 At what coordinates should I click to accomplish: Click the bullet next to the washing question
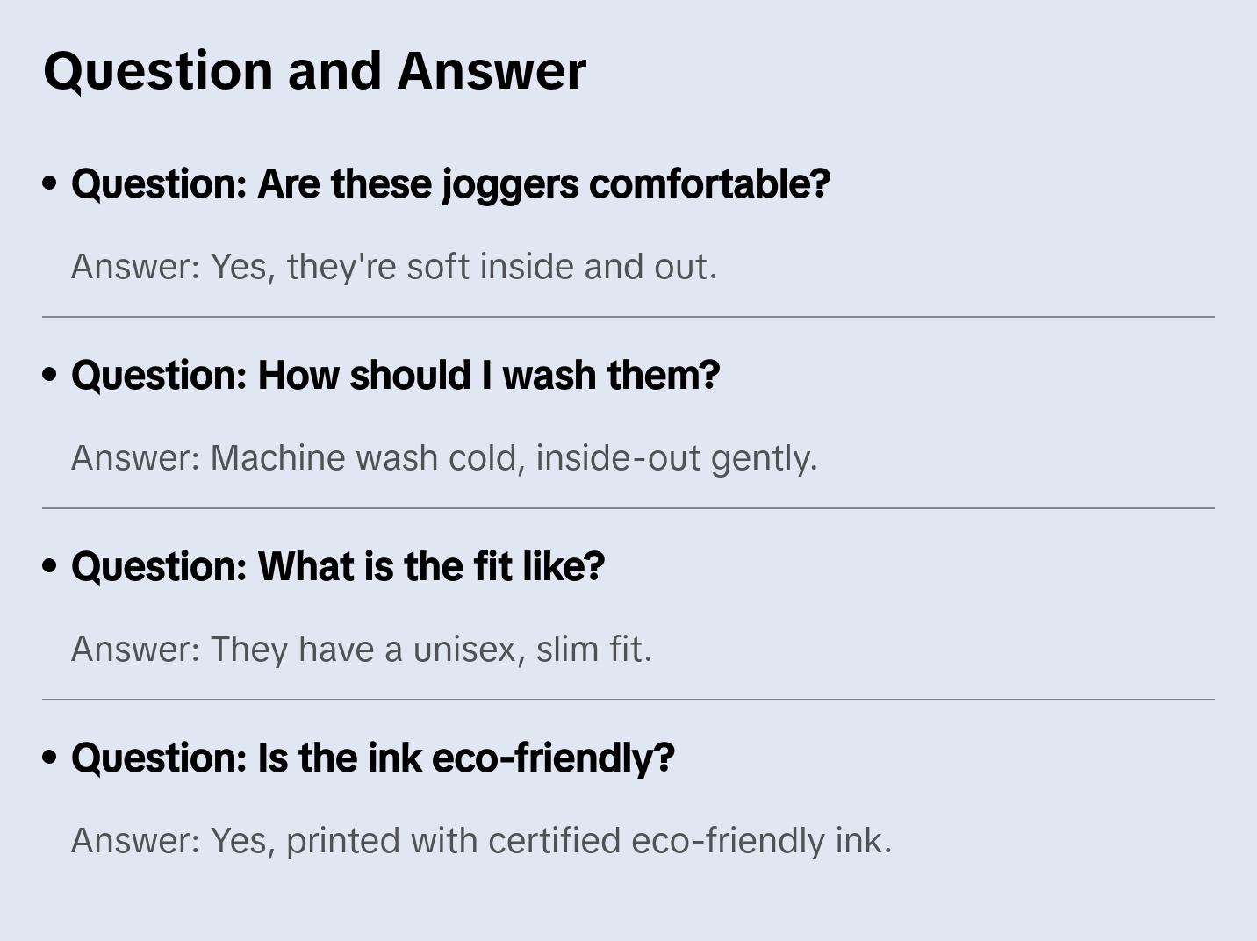coord(50,375)
